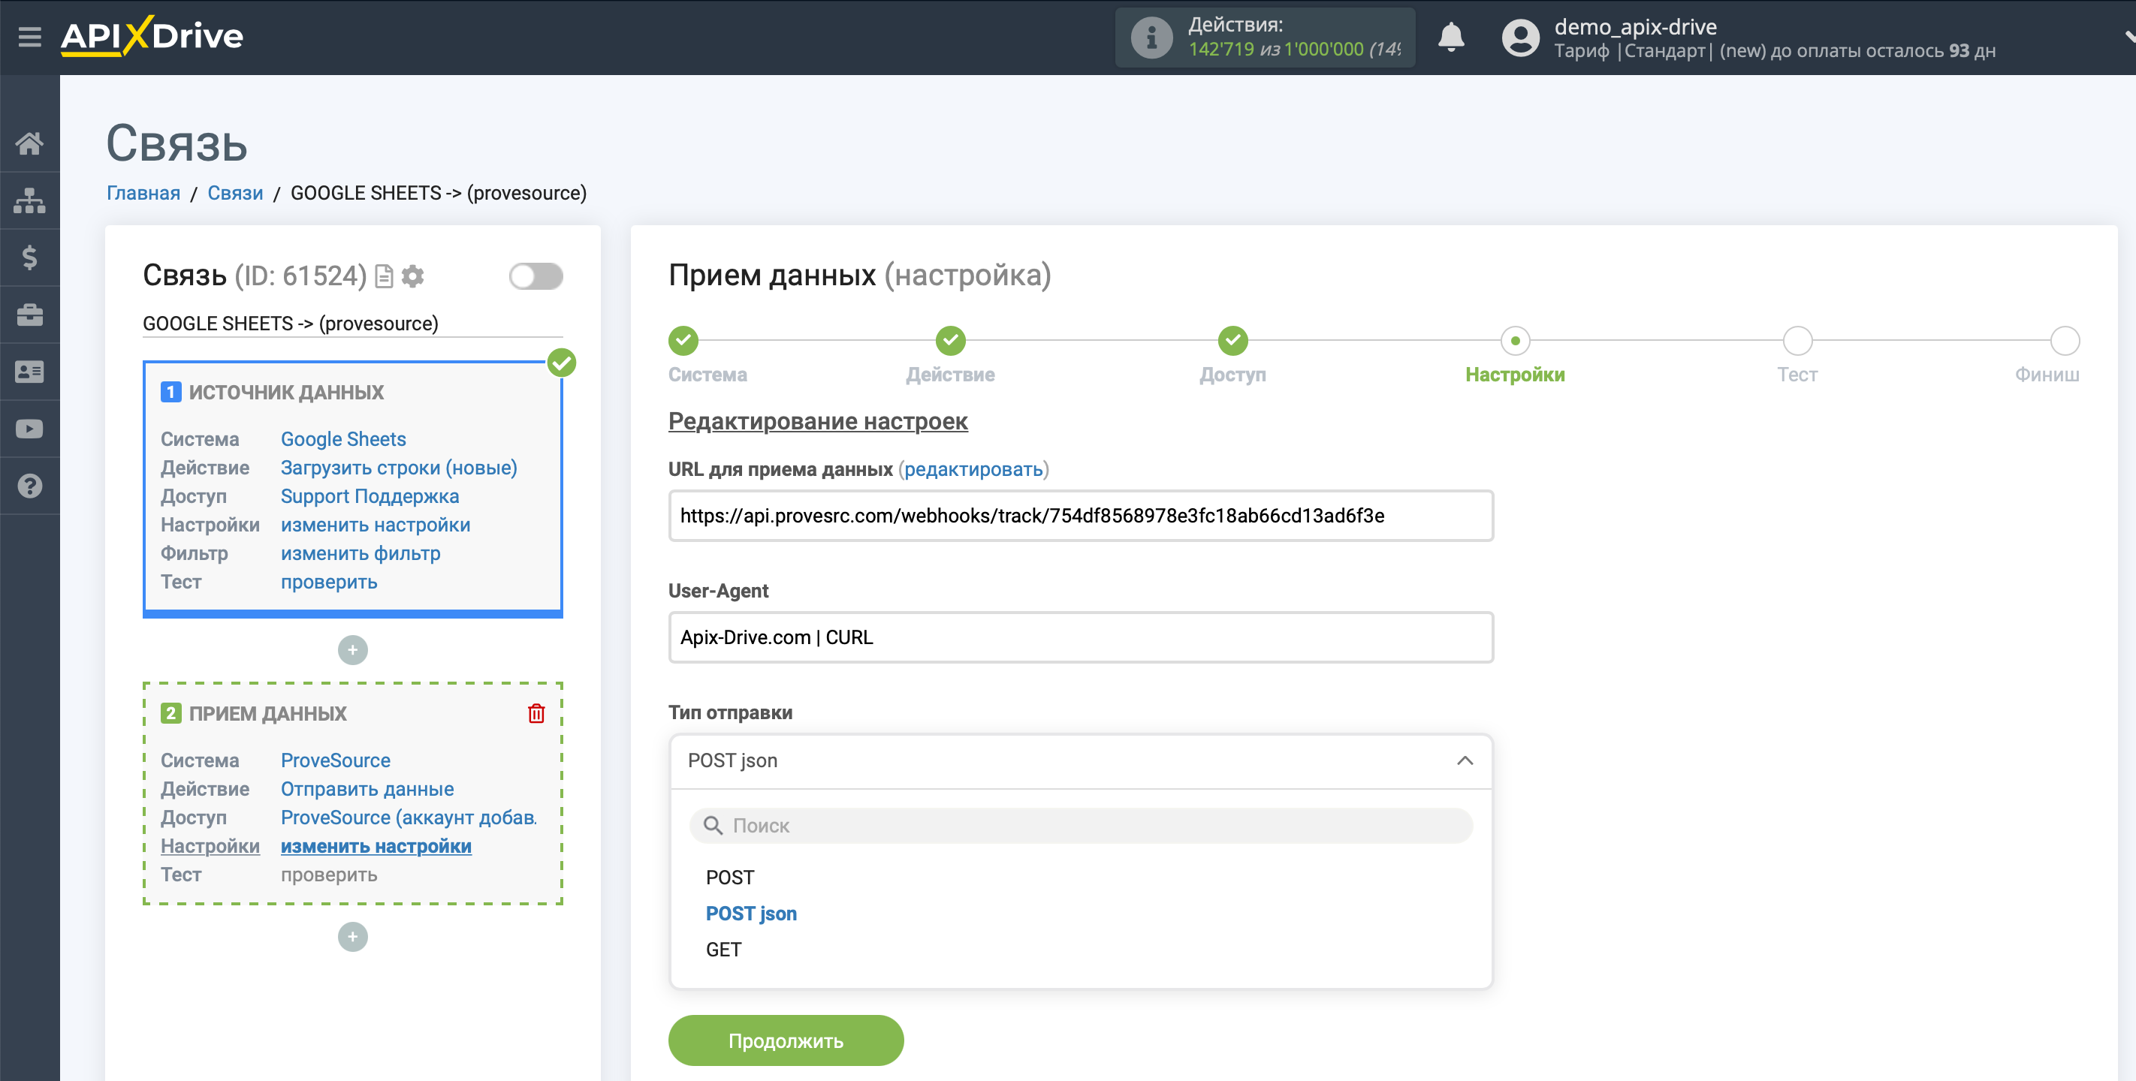Click the search magnifier icon in dropdown

712,826
